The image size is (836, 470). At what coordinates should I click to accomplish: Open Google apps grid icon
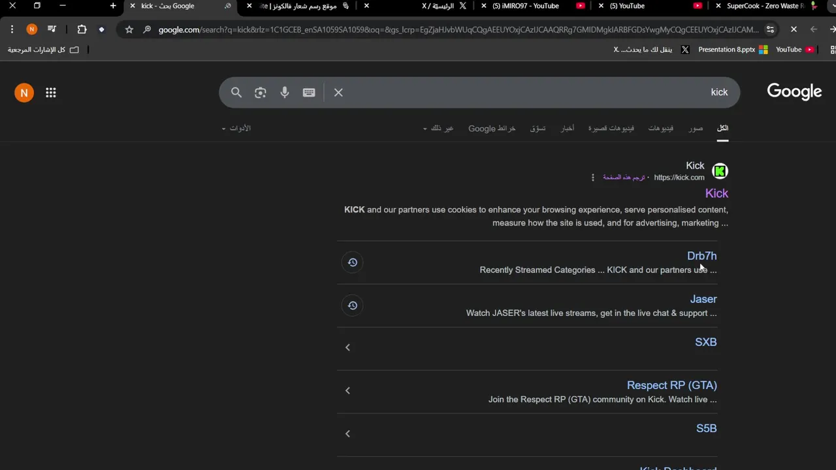click(51, 93)
